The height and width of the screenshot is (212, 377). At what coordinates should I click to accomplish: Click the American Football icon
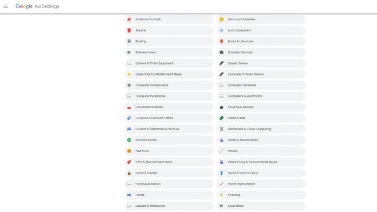(129, 19)
